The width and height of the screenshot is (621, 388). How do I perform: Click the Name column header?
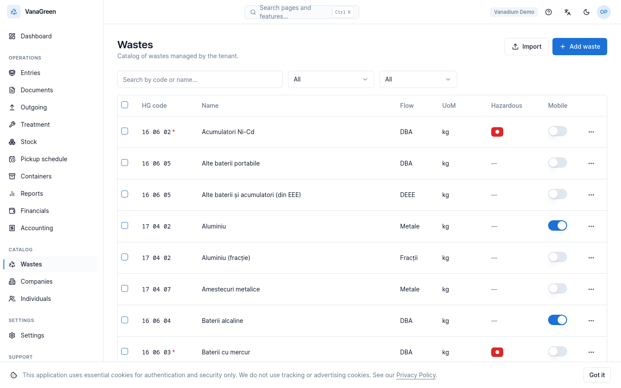point(210,106)
